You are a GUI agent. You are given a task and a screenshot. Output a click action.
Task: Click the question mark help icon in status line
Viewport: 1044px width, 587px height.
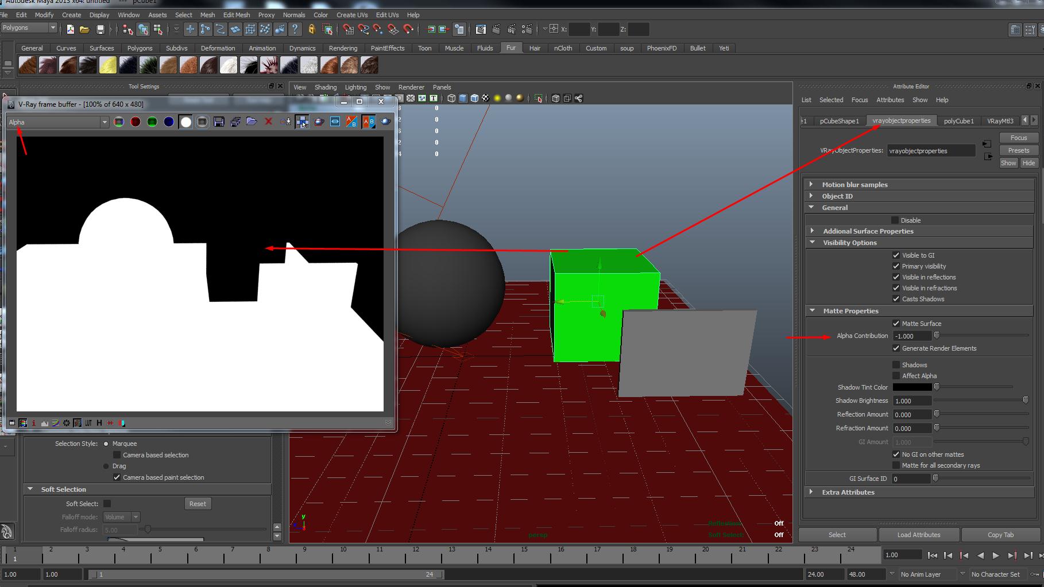(295, 29)
